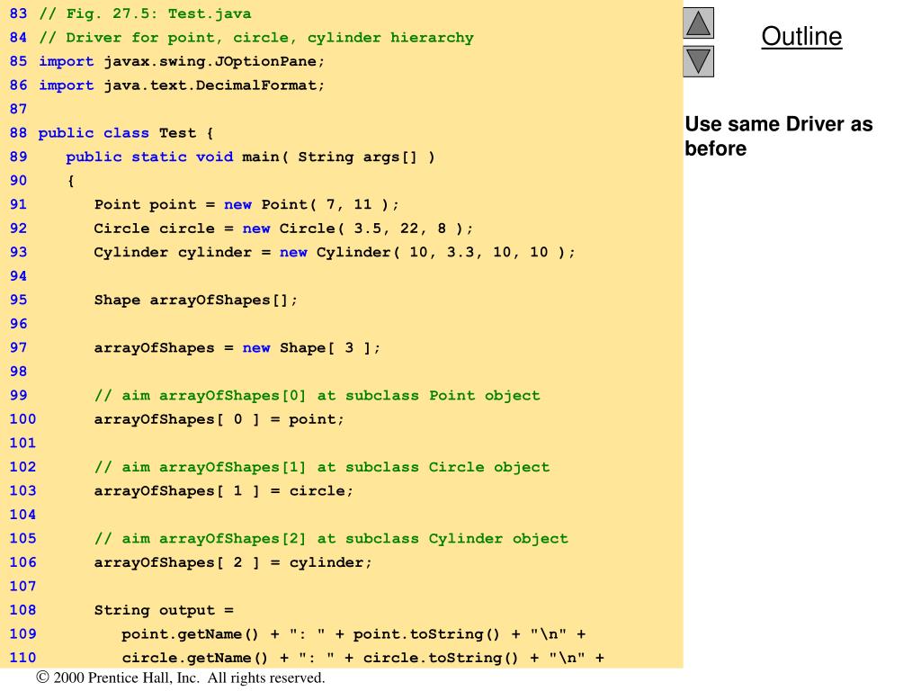Click the 'arrayOfShapes[ 0 ] = point;' line
921x691 pixels.
[x=219, y=419]
